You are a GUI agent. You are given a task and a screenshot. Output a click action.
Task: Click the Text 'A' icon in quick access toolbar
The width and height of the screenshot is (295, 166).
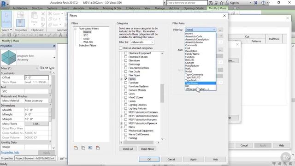coord(60,35)
